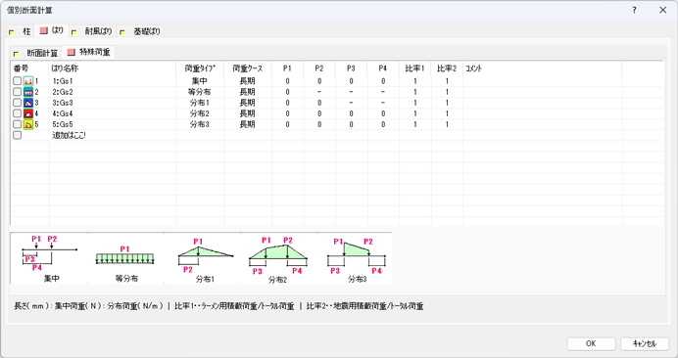Click the 分布1 load icon in row 3
This screenshot has width=678, height=358.
[28, 103]
